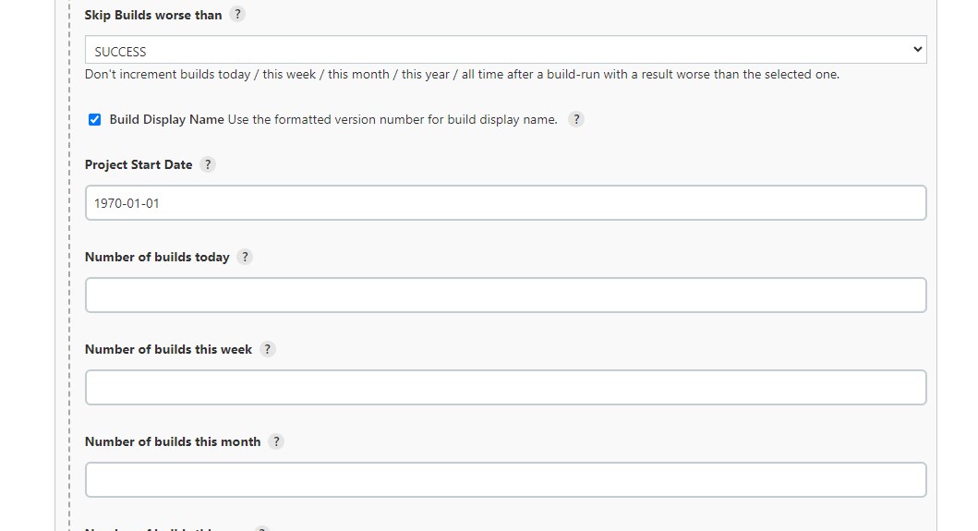
Task: Open the SUCCESS build result dropdown
Action: [506, 49]
